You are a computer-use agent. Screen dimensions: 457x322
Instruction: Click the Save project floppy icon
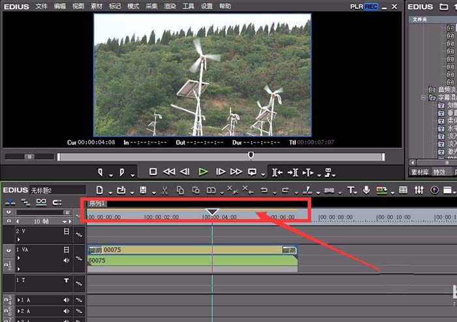coord(143,190)
